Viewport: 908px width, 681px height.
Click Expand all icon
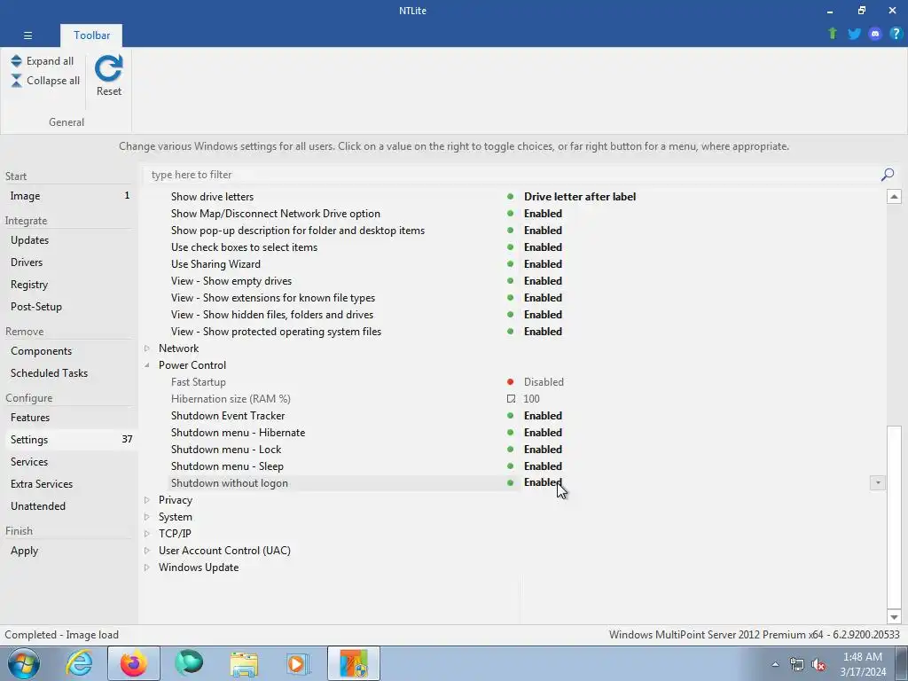[16, 61]
